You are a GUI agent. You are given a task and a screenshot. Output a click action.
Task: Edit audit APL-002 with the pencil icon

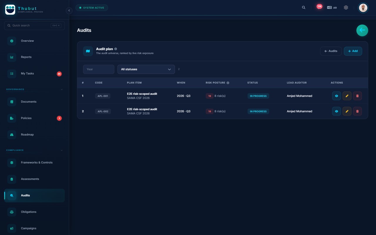[x=347, y=111]
